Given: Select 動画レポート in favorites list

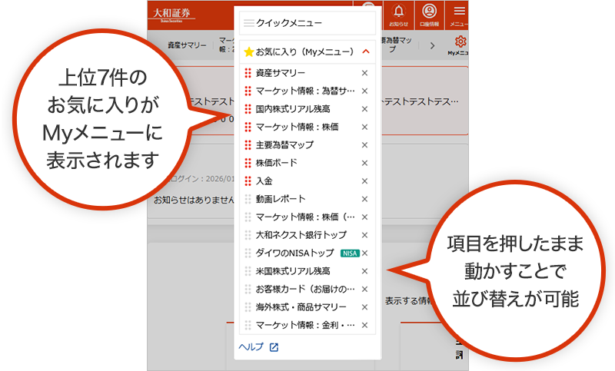Looking at the screenshot, I should pyautogui.click(x=281, y=199).
